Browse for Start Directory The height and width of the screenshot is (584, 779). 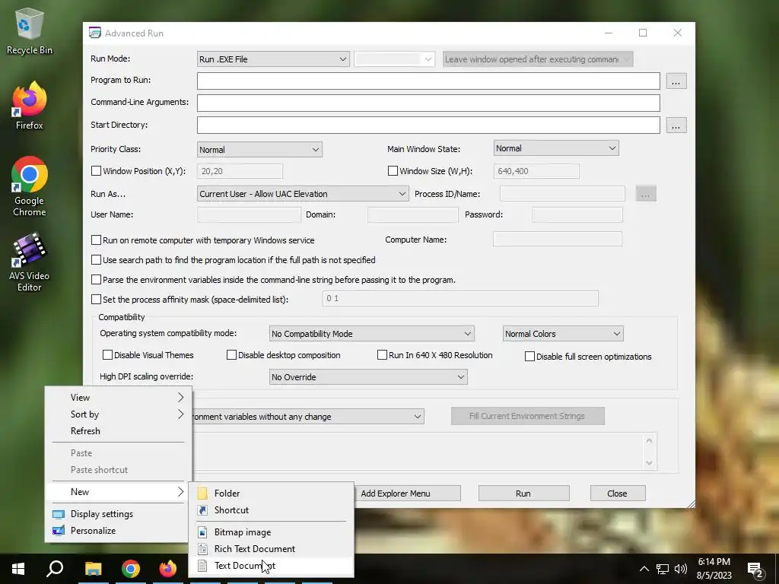pyautogui.click(x=676, y=125)
